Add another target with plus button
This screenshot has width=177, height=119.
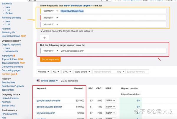click(45, 38)
